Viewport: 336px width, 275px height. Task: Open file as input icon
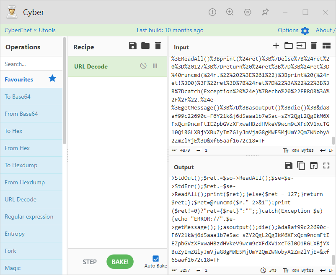tap(301, 46)
